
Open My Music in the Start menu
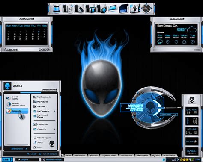click(39, 106)
